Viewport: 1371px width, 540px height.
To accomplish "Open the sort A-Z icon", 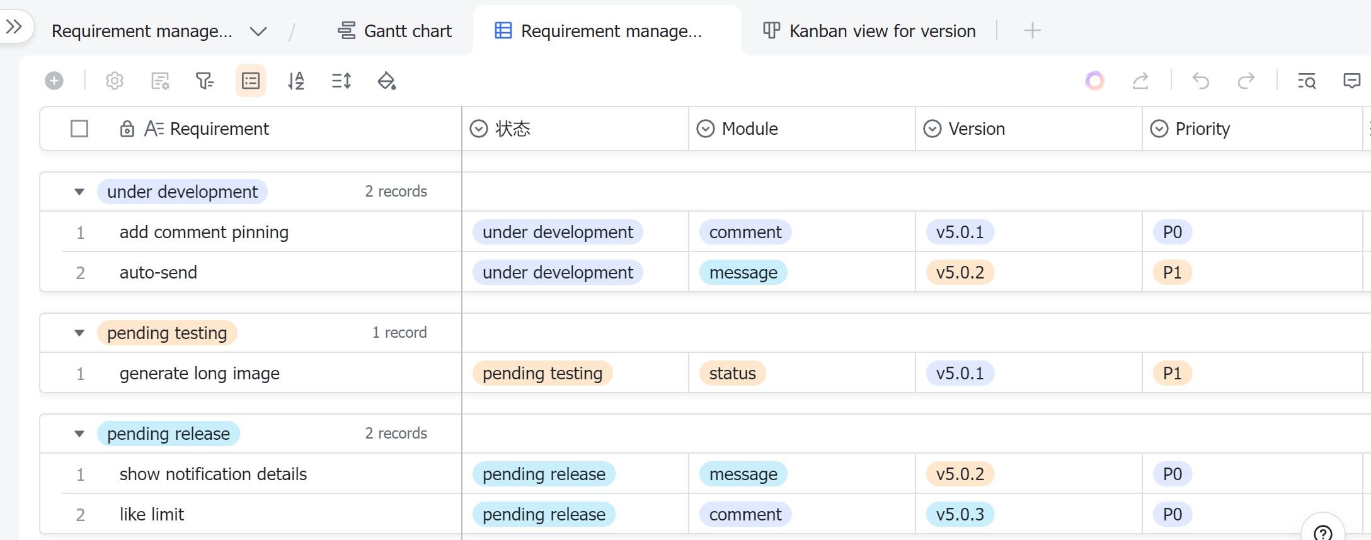I will tap(295, 81).
